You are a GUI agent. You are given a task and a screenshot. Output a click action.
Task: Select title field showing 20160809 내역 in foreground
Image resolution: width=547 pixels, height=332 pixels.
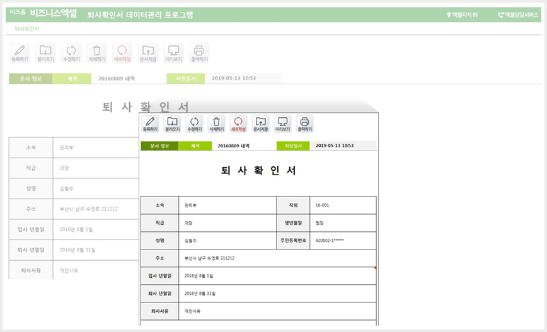point(244,146)
